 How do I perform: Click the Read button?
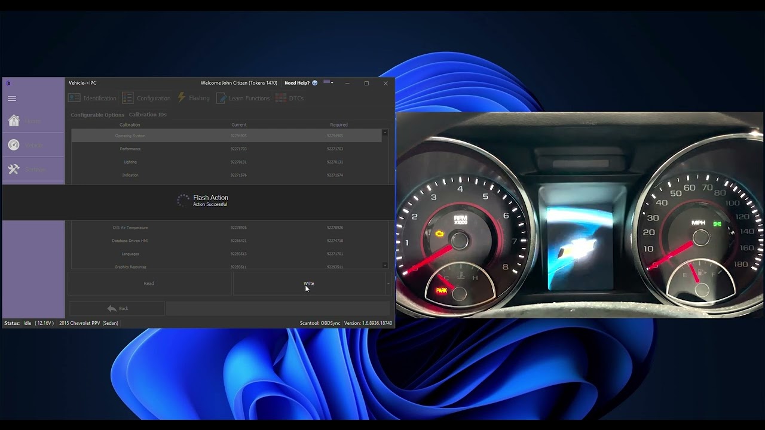[x=149, y=284]
